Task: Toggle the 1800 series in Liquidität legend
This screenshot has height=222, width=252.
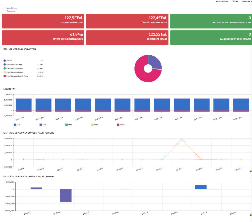Action: 15,125
